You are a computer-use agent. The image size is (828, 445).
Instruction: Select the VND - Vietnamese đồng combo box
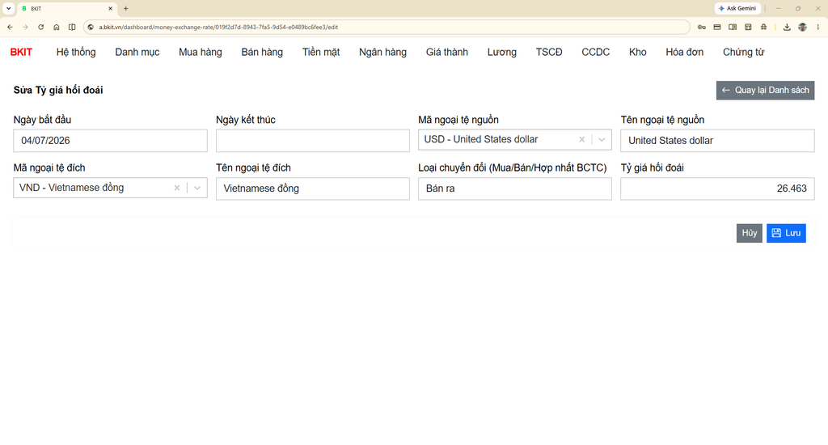(110, 188)
